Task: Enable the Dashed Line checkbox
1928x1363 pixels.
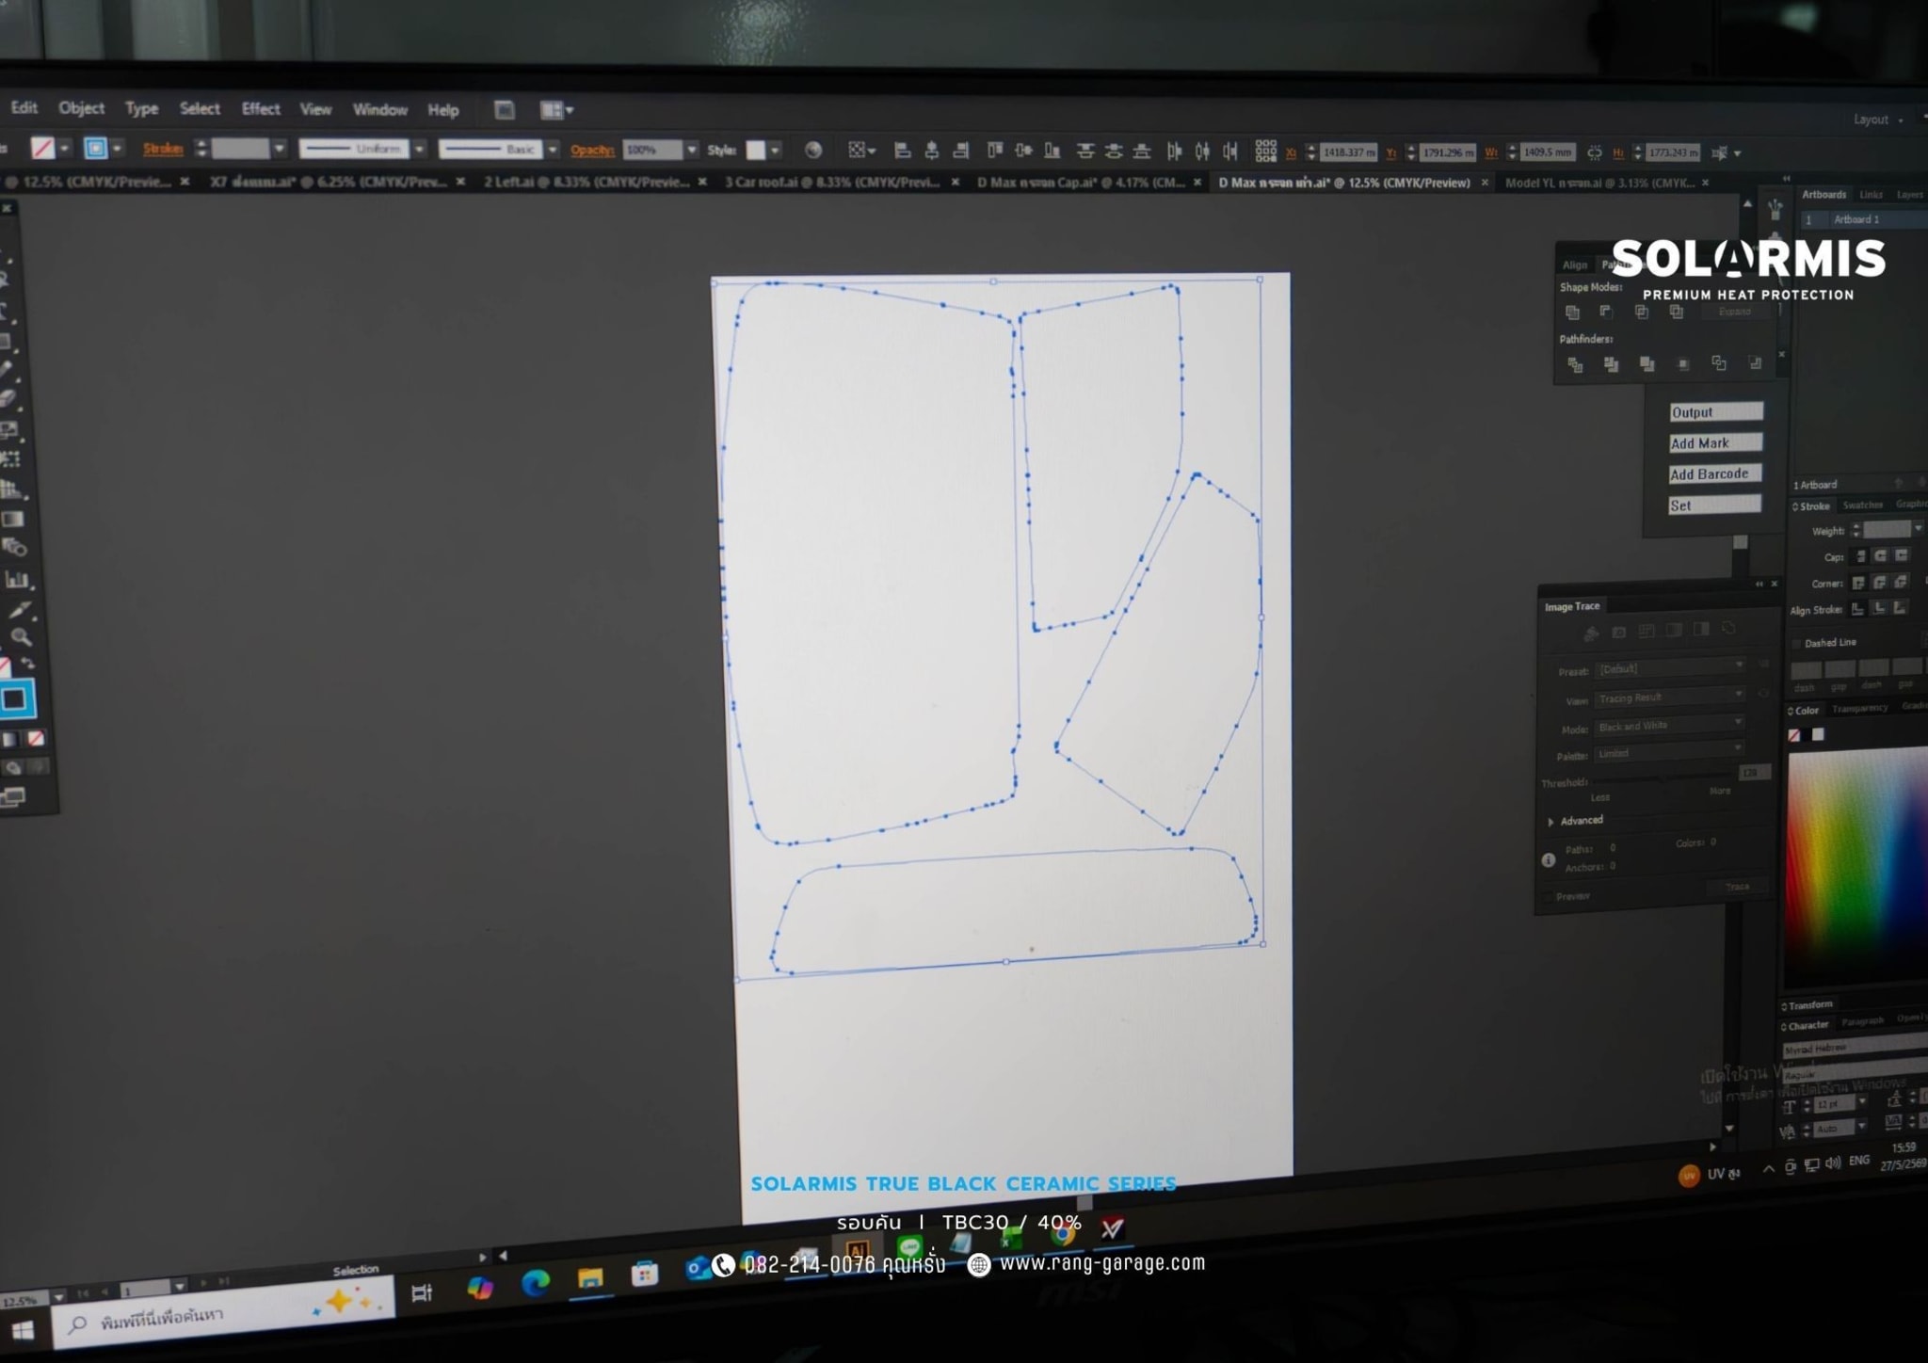Action: (x=1797, y=644)
